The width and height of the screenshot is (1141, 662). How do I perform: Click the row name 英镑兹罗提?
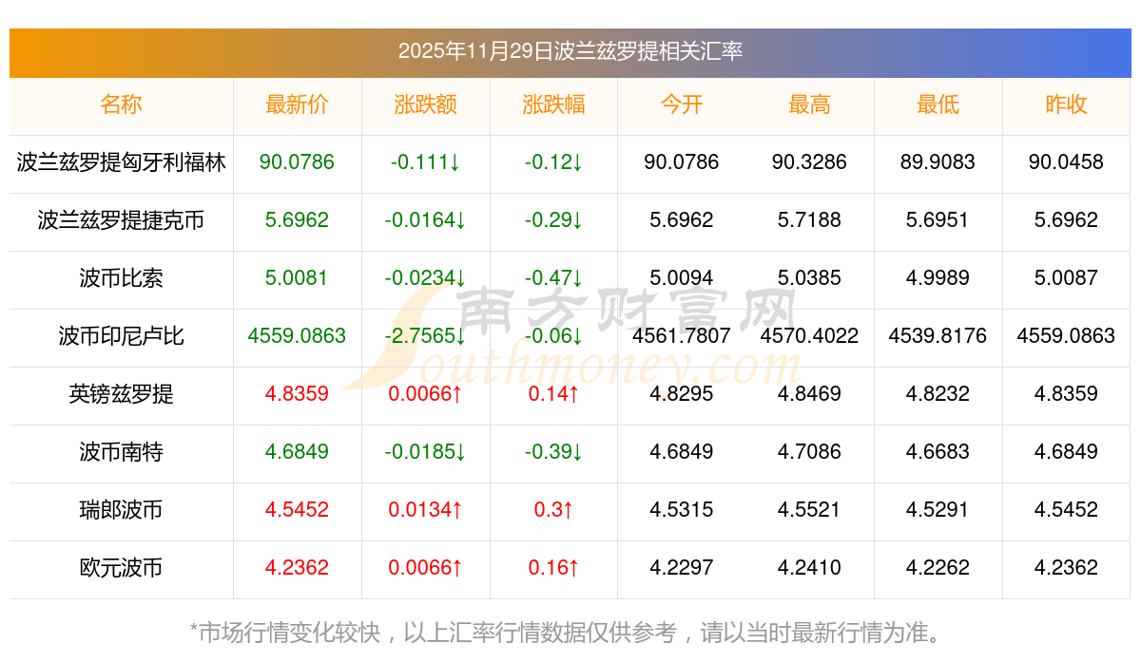click(x=122, y=394)
